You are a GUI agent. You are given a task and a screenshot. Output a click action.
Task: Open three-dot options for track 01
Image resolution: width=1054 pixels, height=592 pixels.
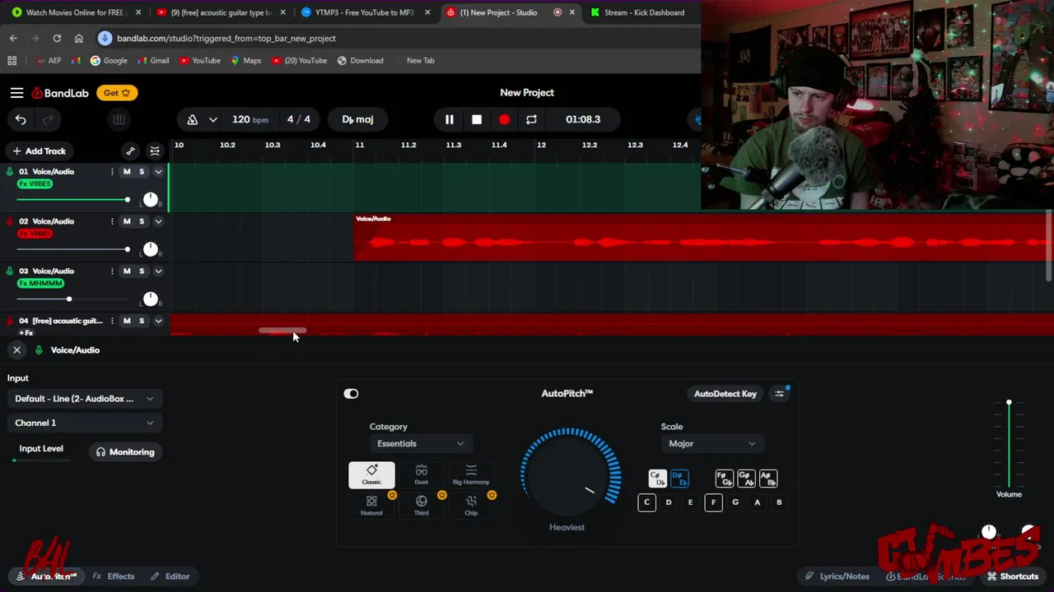pyautogui.click(x=112, y=172)
